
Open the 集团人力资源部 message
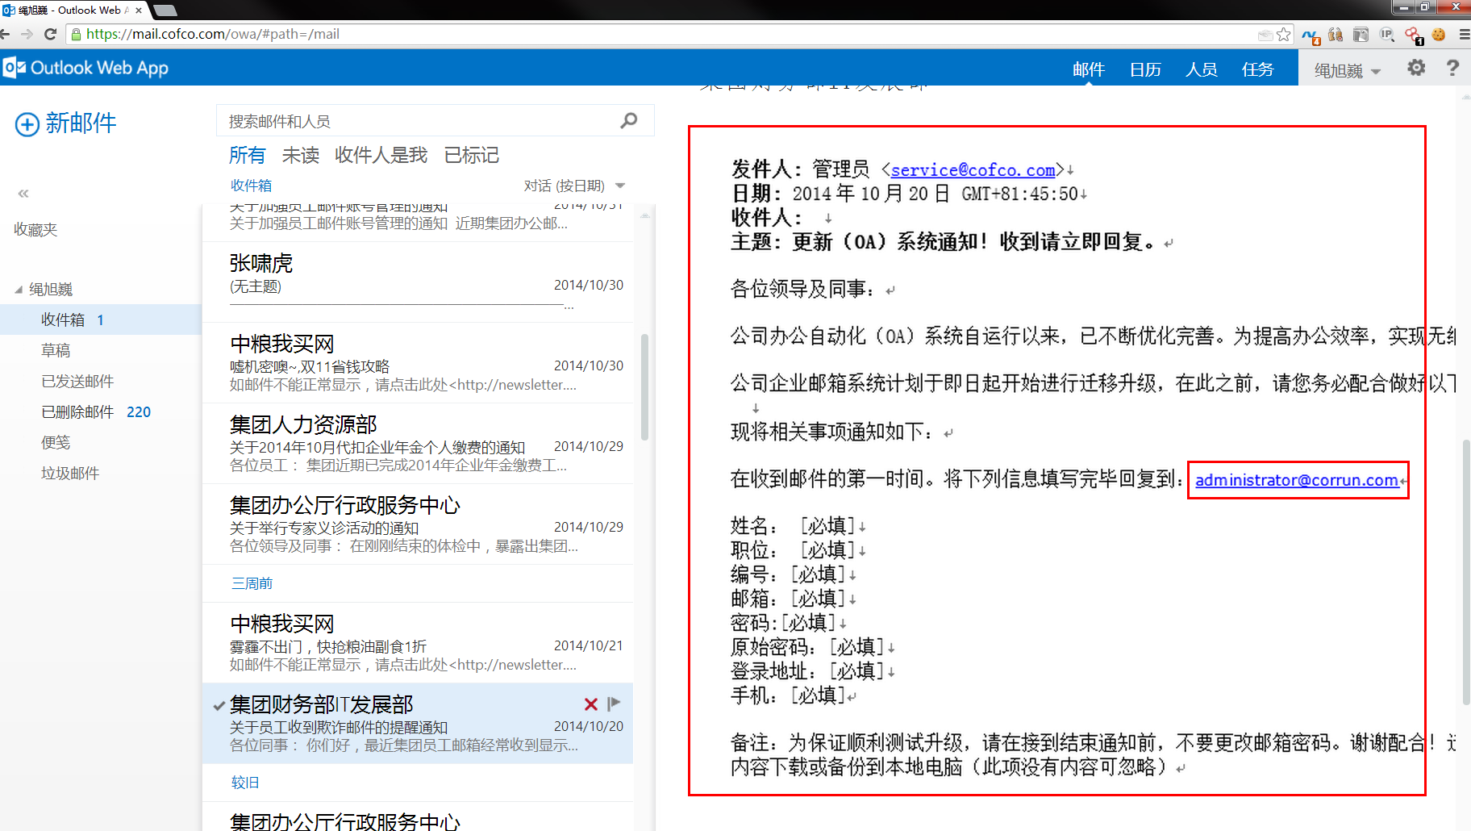pyautogui.click(x=418, y=444)
